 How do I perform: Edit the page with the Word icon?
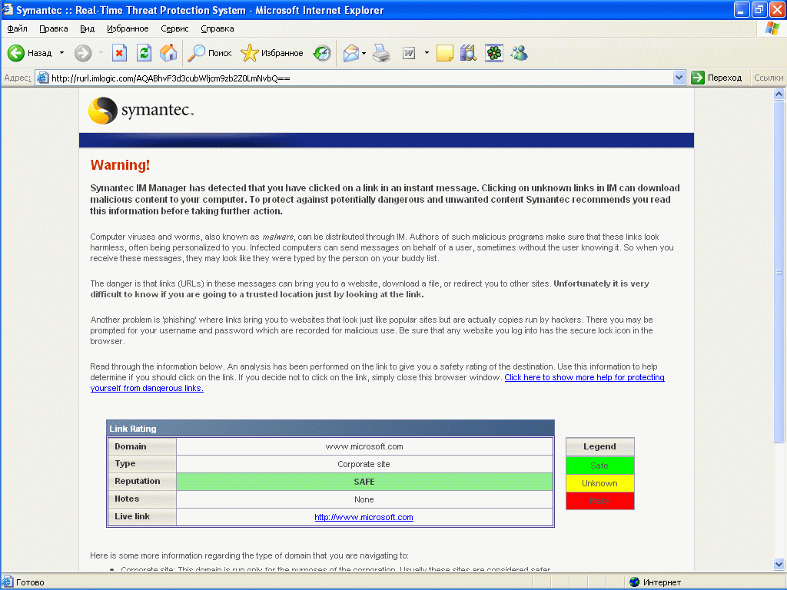(409, 53)
